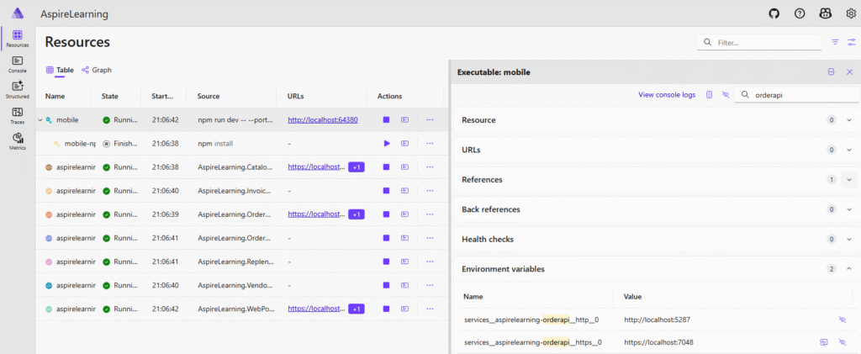
Task: Expand the Resource section
Action: [849, 119]
